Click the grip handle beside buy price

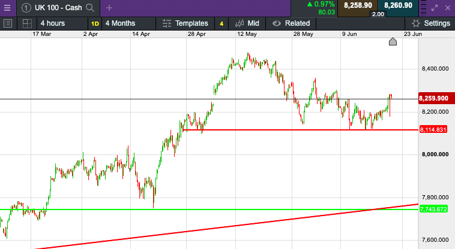coord(450,8)
